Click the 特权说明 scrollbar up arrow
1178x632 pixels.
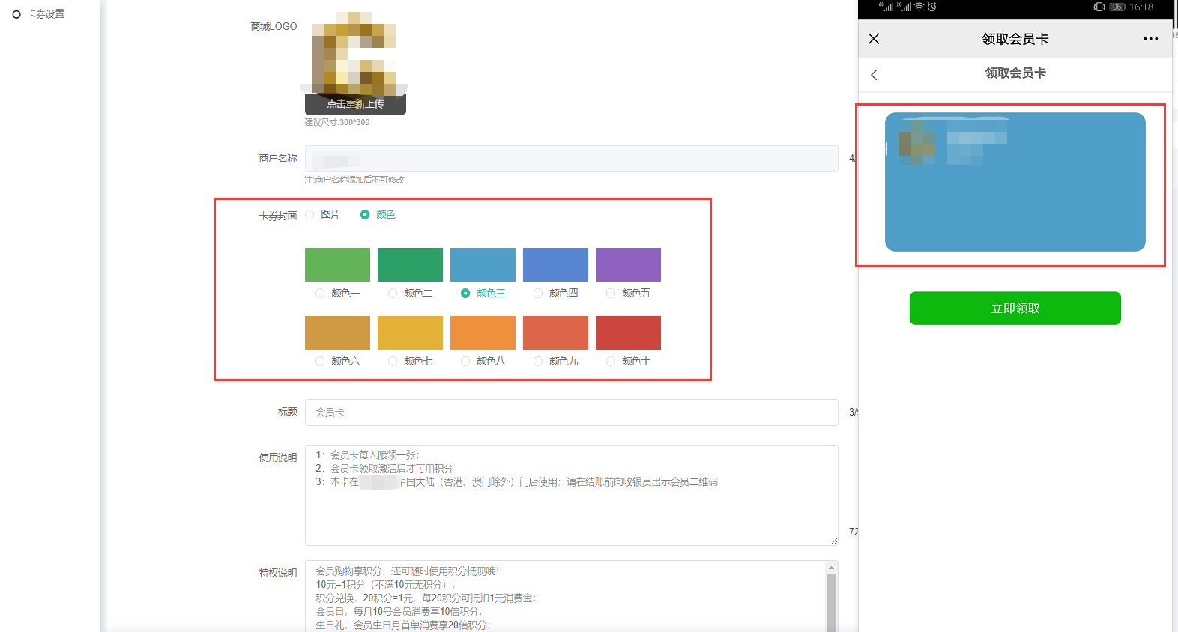(831, 568)
